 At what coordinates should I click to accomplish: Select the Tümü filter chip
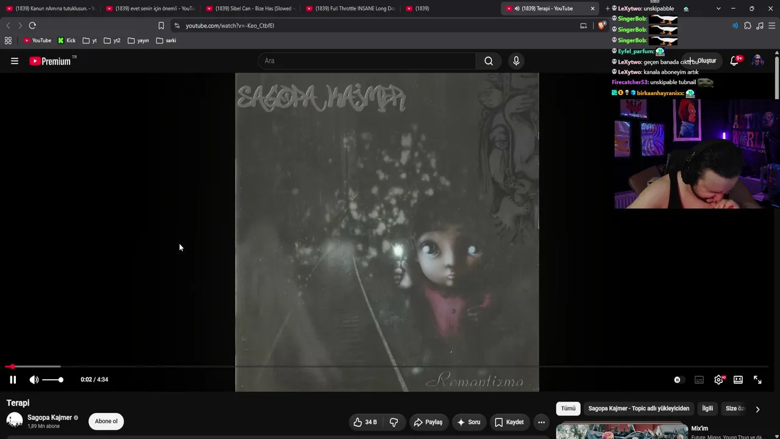click(568, 409)
